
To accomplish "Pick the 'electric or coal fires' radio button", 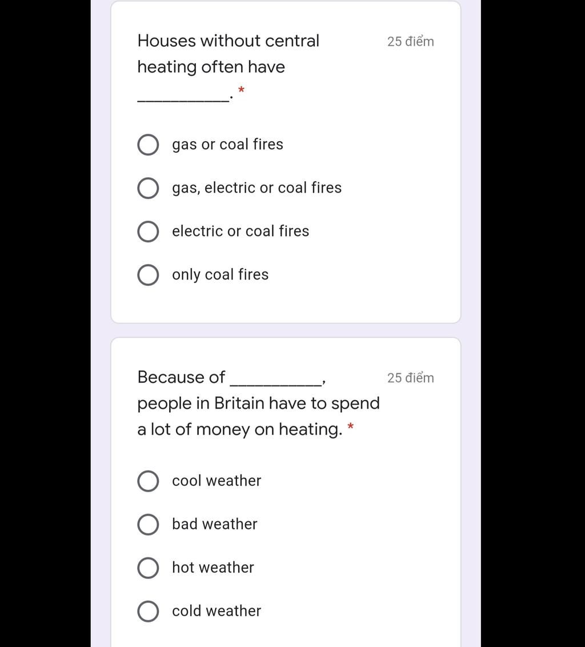I will [x=148, y=231].
